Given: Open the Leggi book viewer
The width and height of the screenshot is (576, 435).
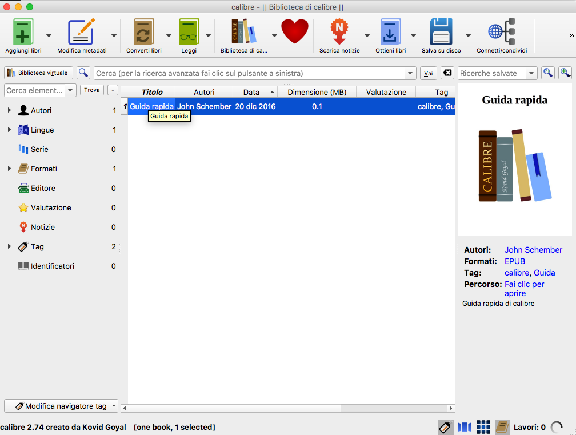Looking at the screenshot, I should point(189,32).
